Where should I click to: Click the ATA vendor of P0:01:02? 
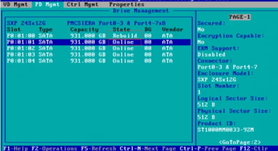tap(167, 48)
